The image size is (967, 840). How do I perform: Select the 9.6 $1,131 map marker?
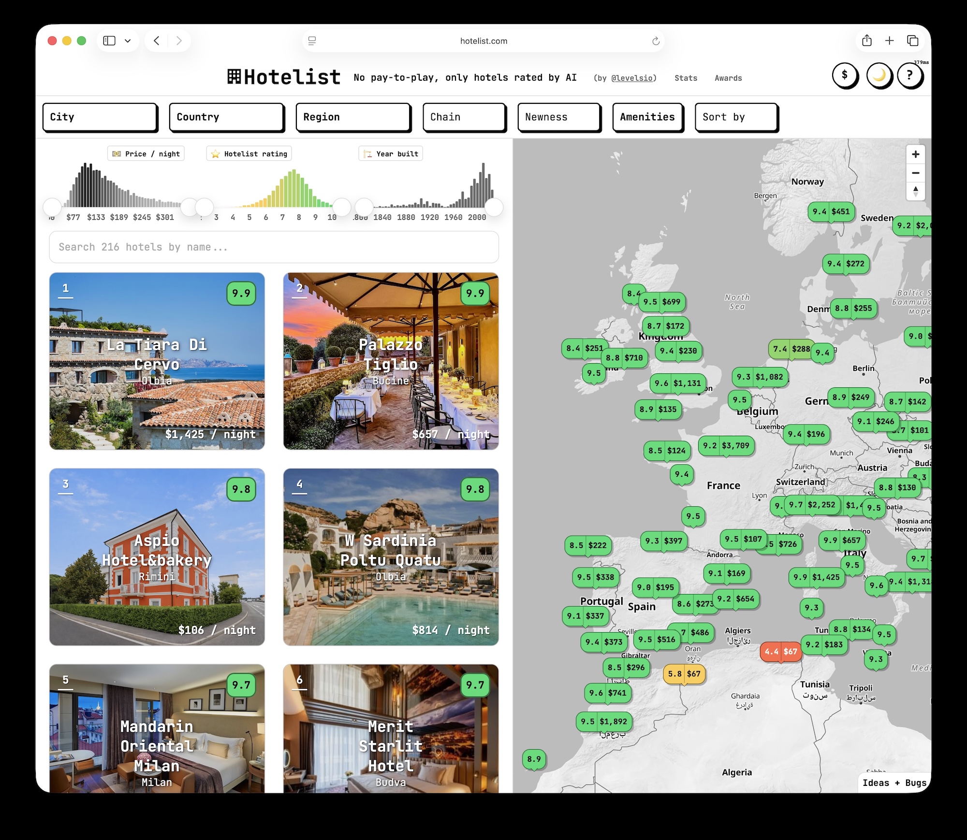click(677, 383)
